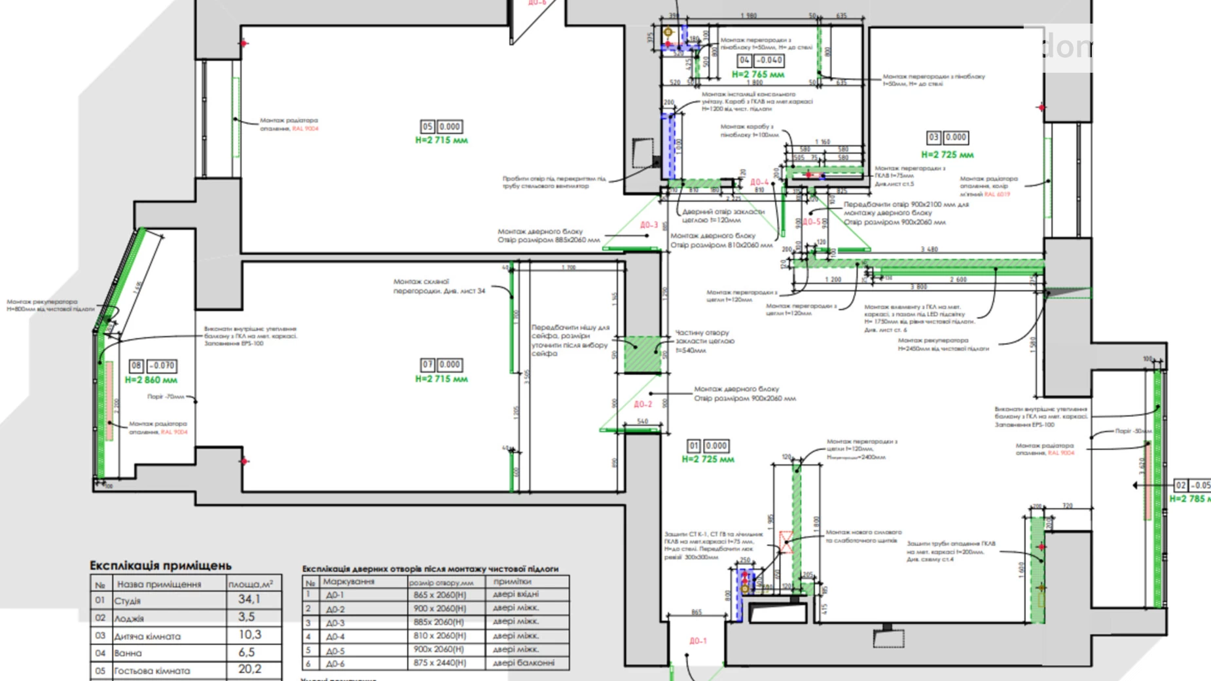
Task: Click the 'Поріг -70мм' annotation
Action: (x=166, y=397)
